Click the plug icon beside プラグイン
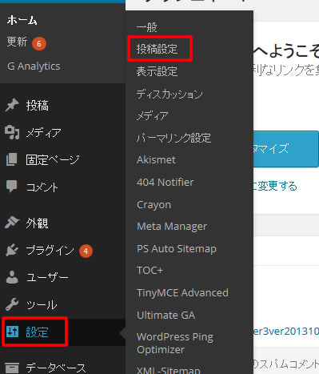Image resolution: width=319 pixels, height=374 pixels. (12, 251)
